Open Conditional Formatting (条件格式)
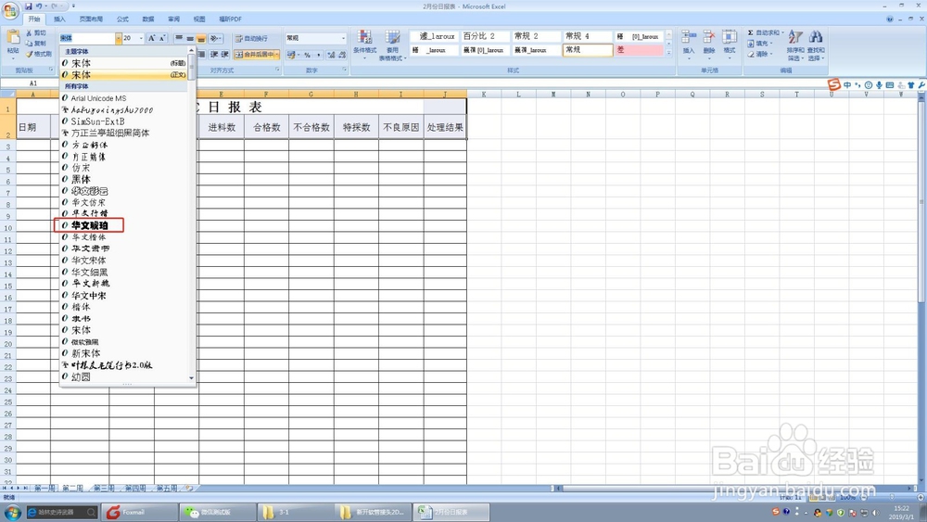This screenshot has height=522, width=927. point(364,45)
